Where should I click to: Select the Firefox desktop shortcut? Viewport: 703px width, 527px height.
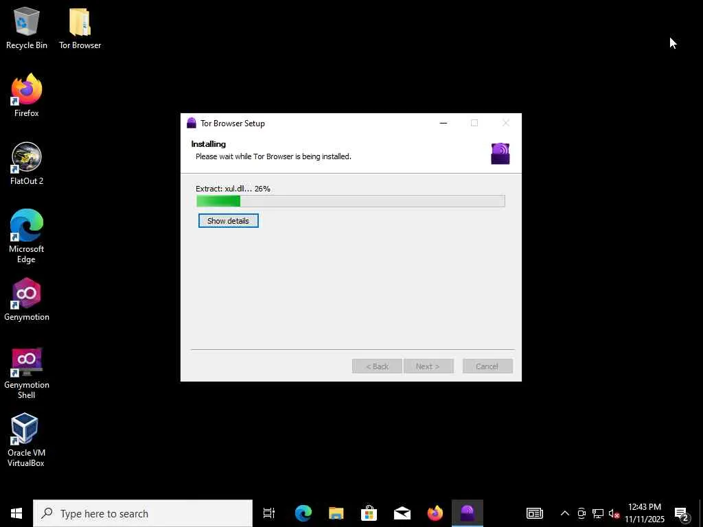click(27, 96)
